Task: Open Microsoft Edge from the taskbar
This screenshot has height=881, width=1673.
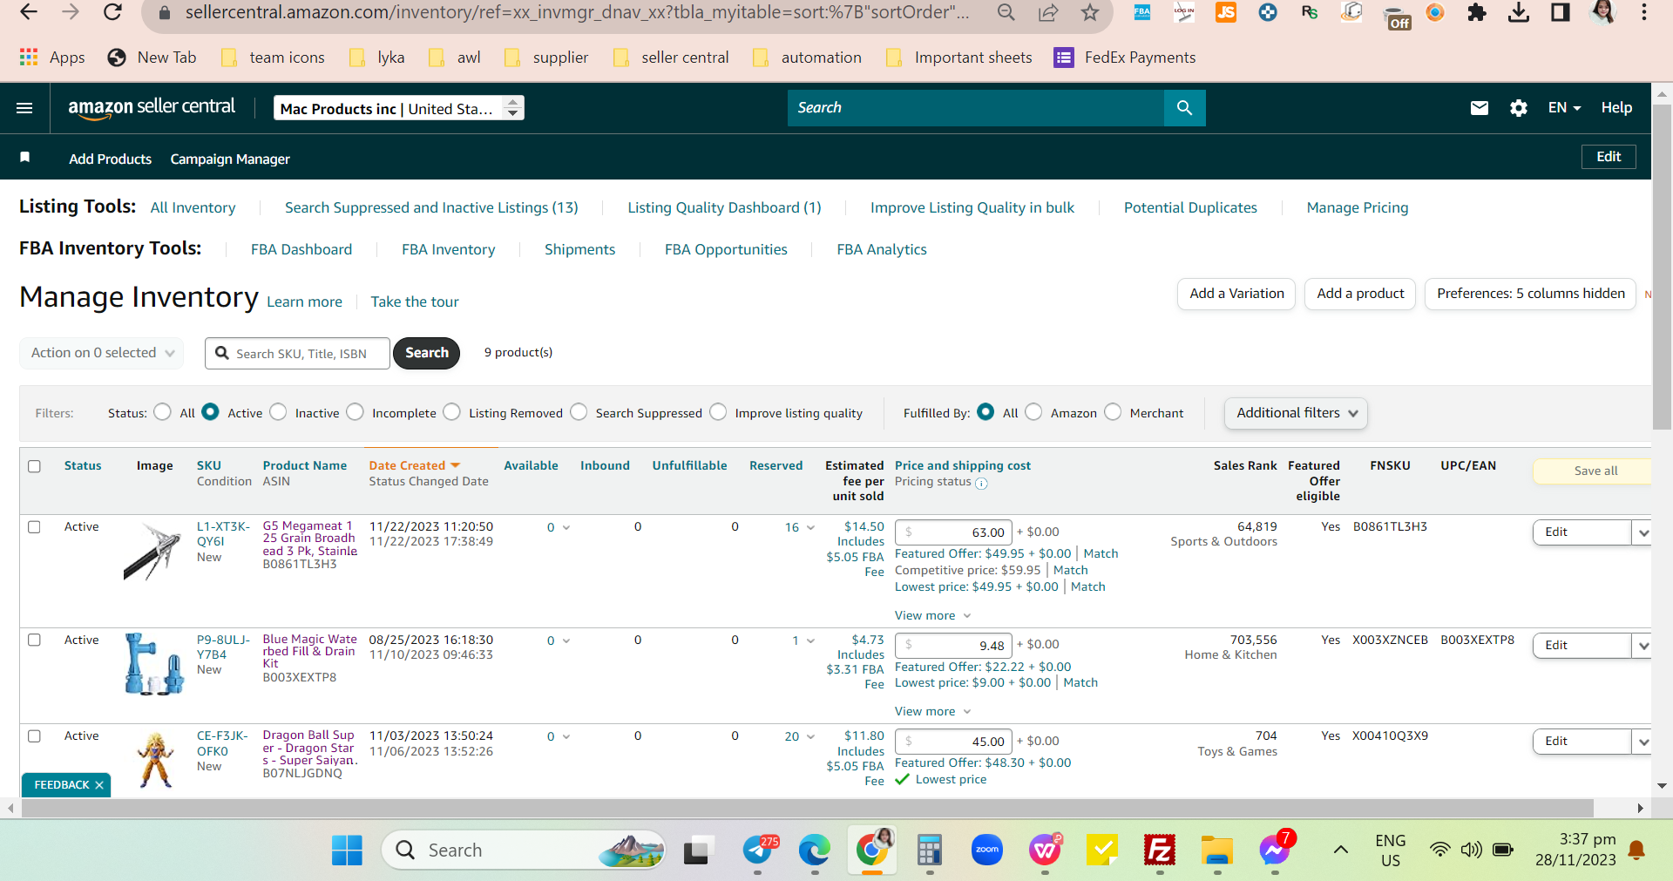Action: point(814,850)
